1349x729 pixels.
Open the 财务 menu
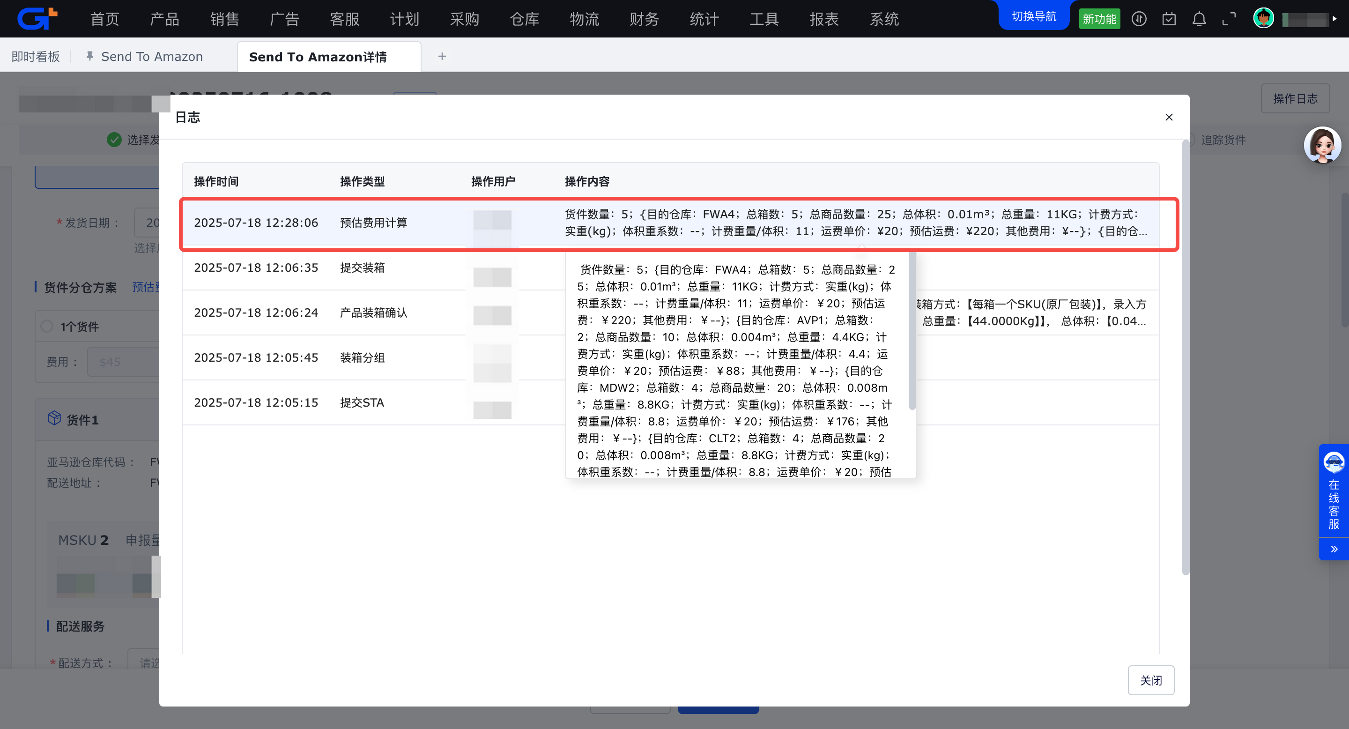644,19
